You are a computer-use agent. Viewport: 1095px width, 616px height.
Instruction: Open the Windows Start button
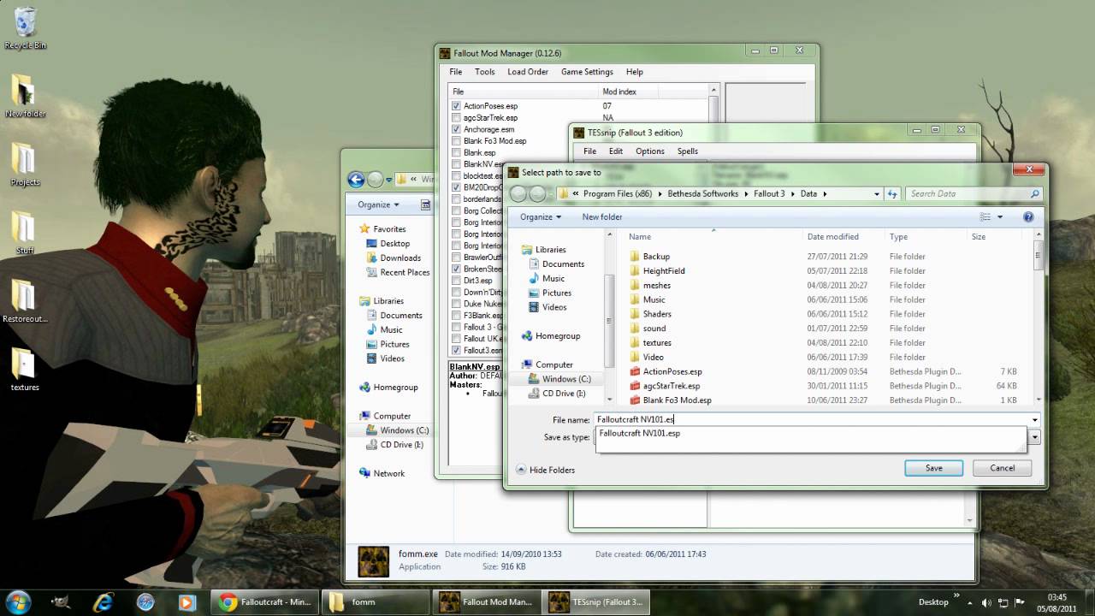click(x=19, y=601)
